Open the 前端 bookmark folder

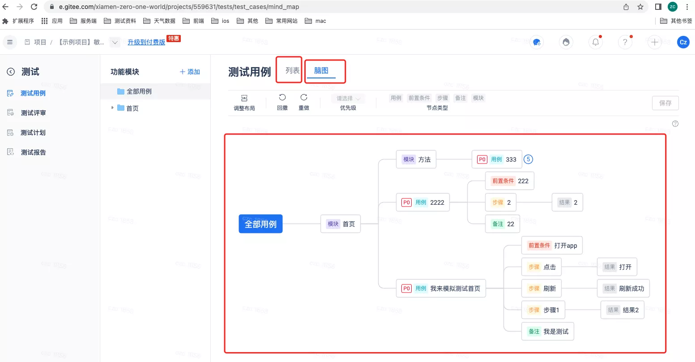(x=193, y=21)
